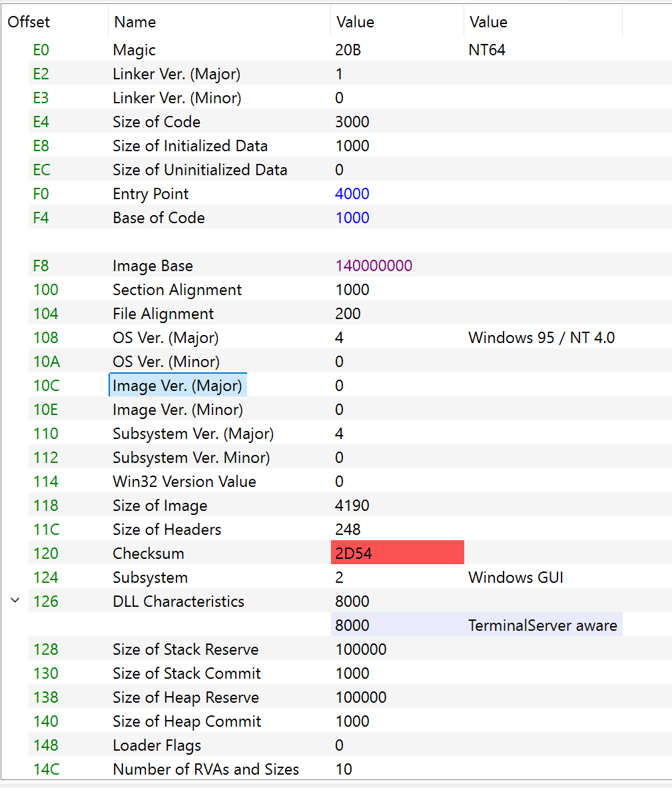Click the Entry Point value 4000
672x788 pixels.
pos(352,194)
